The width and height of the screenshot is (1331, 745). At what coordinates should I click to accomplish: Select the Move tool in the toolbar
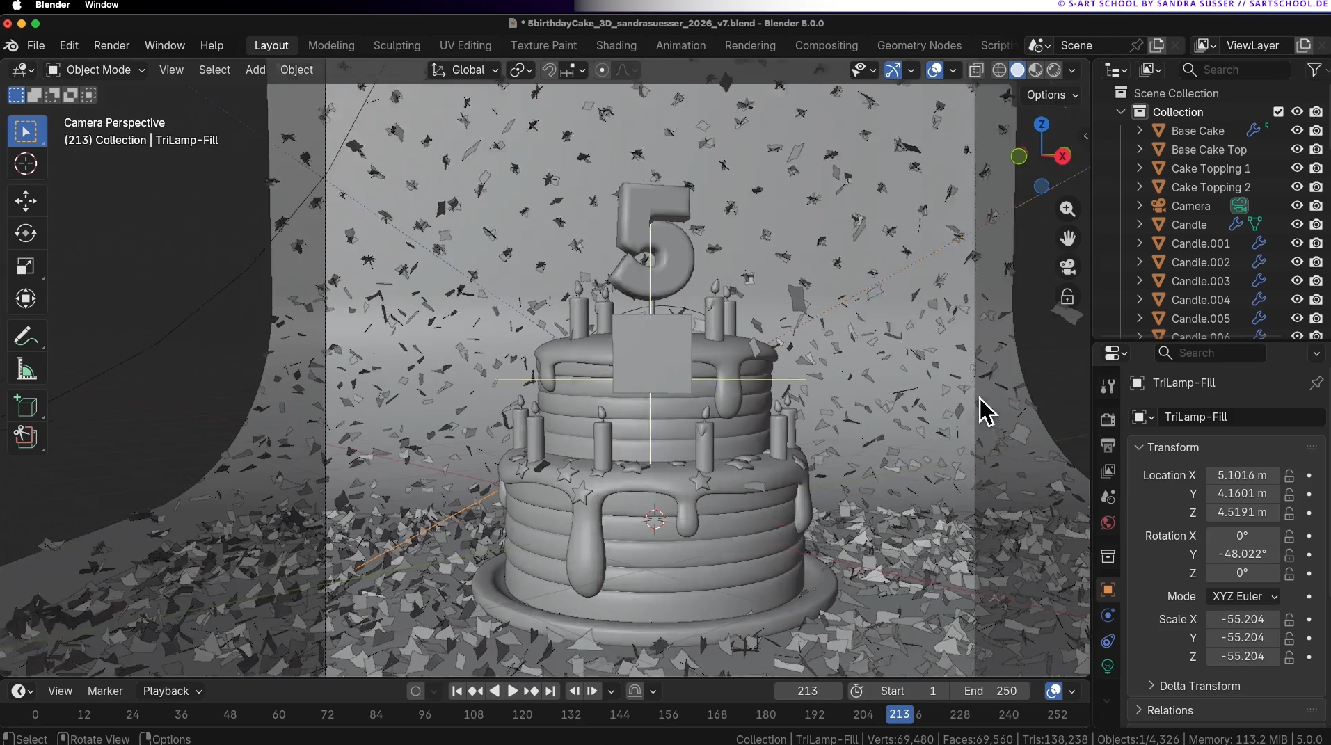pyautogui.click(x=26, y=202)
